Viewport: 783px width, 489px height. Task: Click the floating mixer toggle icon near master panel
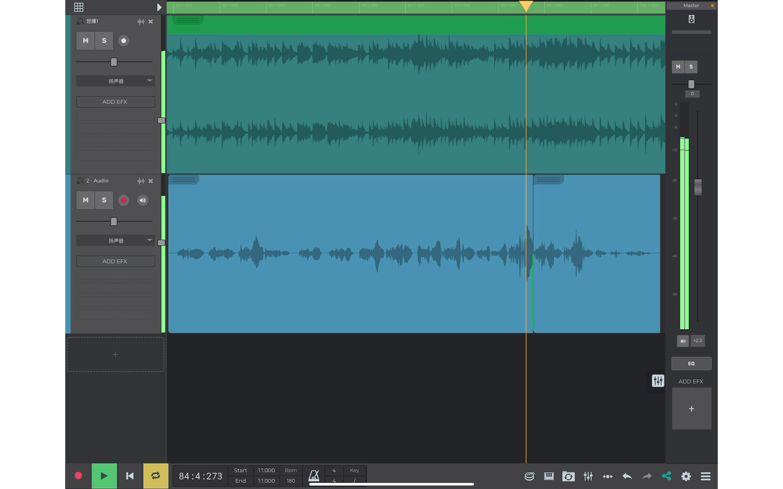pyautogui.click(x=658, y=381)
